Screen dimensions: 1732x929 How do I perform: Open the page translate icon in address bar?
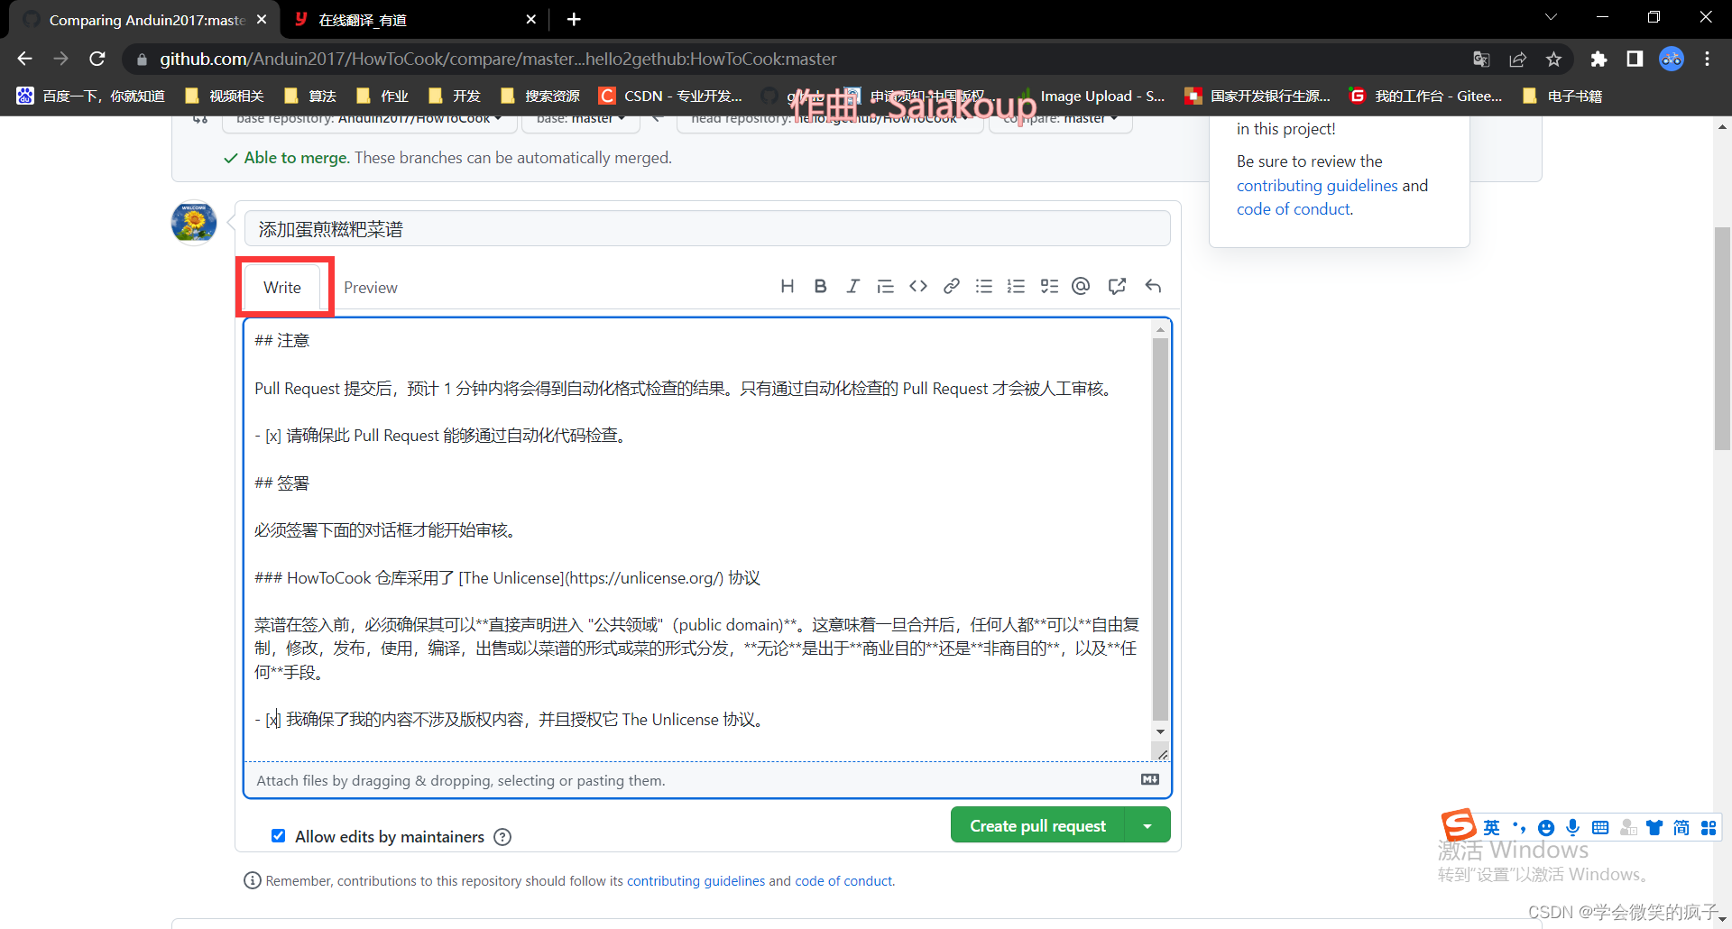coord(1481,59)
